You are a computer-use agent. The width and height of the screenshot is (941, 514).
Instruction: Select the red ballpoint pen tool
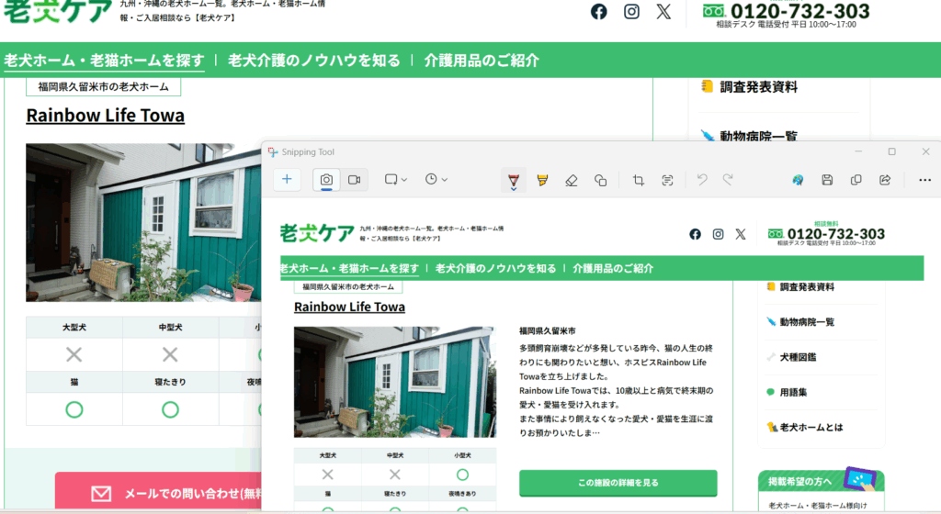(513, 181)
